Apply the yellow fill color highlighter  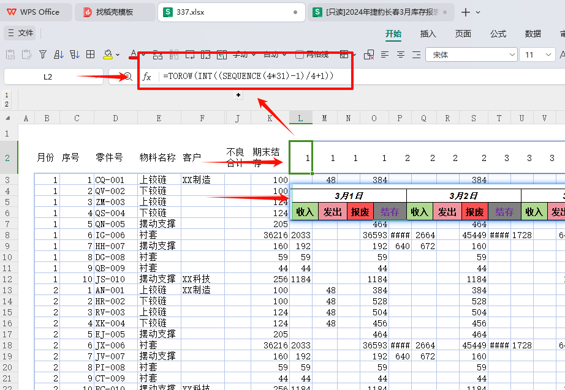[x=107, y=54]
